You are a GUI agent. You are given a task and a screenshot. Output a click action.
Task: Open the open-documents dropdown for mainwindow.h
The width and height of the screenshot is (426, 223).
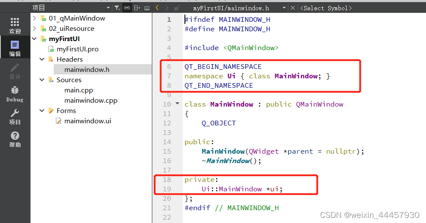tap(284, 8)
